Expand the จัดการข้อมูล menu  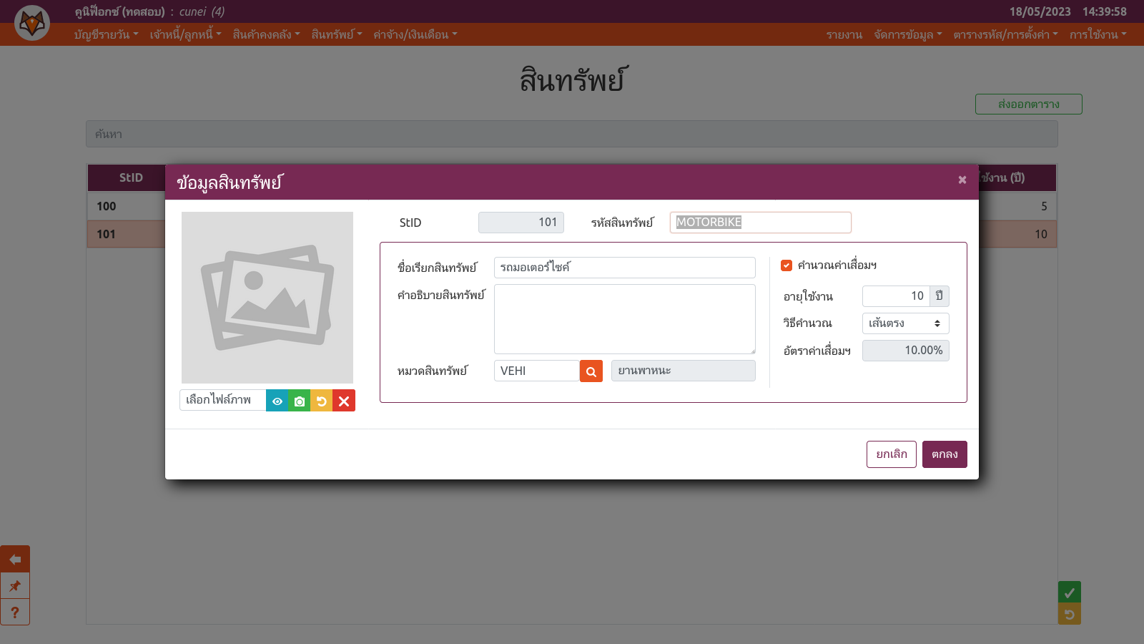click(x=907, y=34)
